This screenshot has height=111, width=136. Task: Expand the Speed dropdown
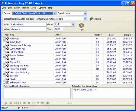coord(85,13)
